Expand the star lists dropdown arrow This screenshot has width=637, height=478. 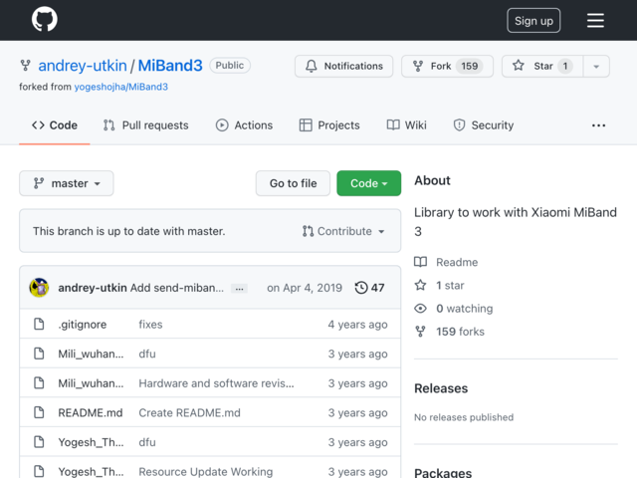[x=596, y=66]
